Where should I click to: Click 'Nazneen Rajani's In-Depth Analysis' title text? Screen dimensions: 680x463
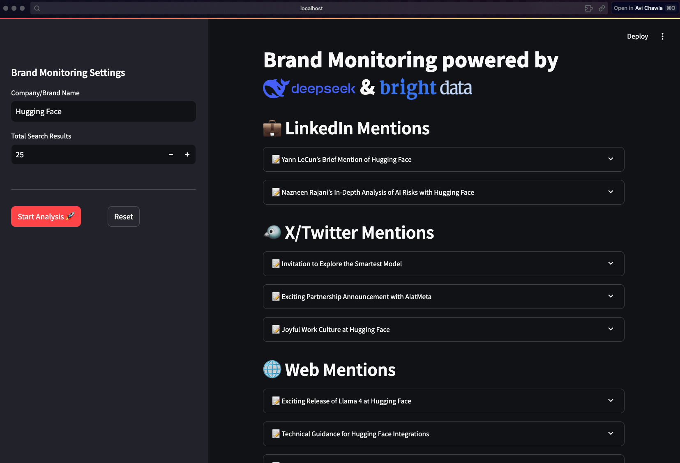[378, 192]
